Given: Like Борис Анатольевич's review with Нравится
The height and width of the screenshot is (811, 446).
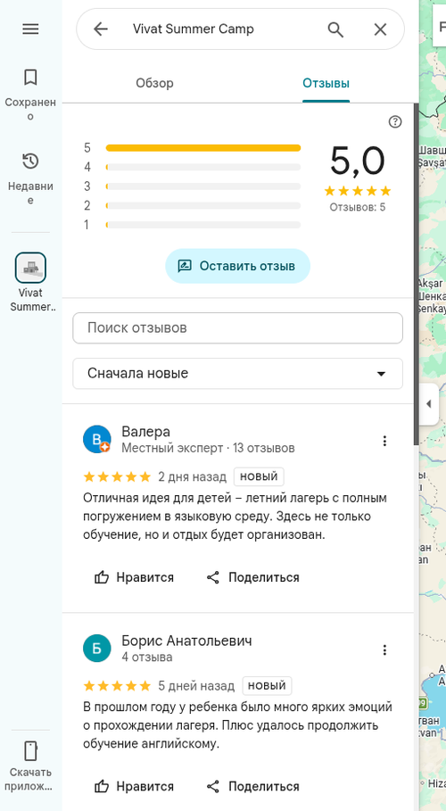Looking at the screenshot, I should pyautogui.click(x=135, y=787).
